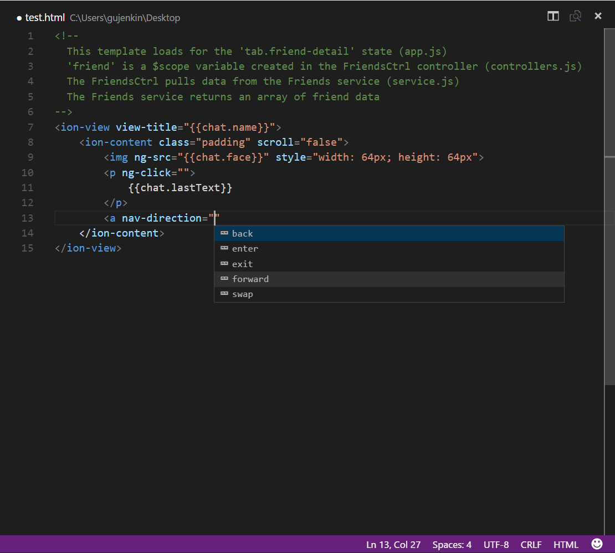Image resolution: width=615 pixels, height=553 pixels.
Task: Click the open preview magnifier icon
Action: coord(576,16)
